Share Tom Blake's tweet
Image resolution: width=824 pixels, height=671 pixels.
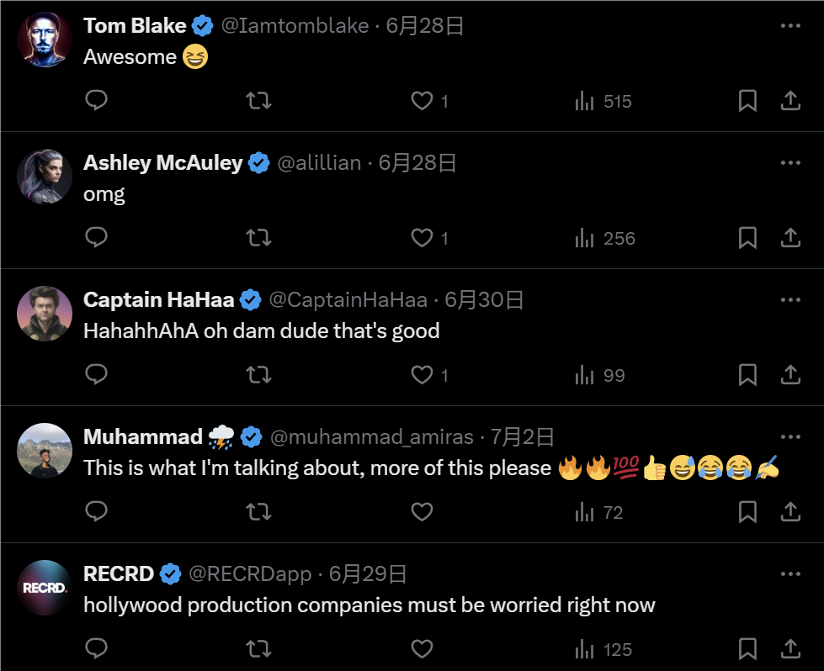point(790,101)
